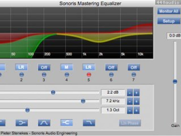Click the 2.2 dB gain value field

113,92
